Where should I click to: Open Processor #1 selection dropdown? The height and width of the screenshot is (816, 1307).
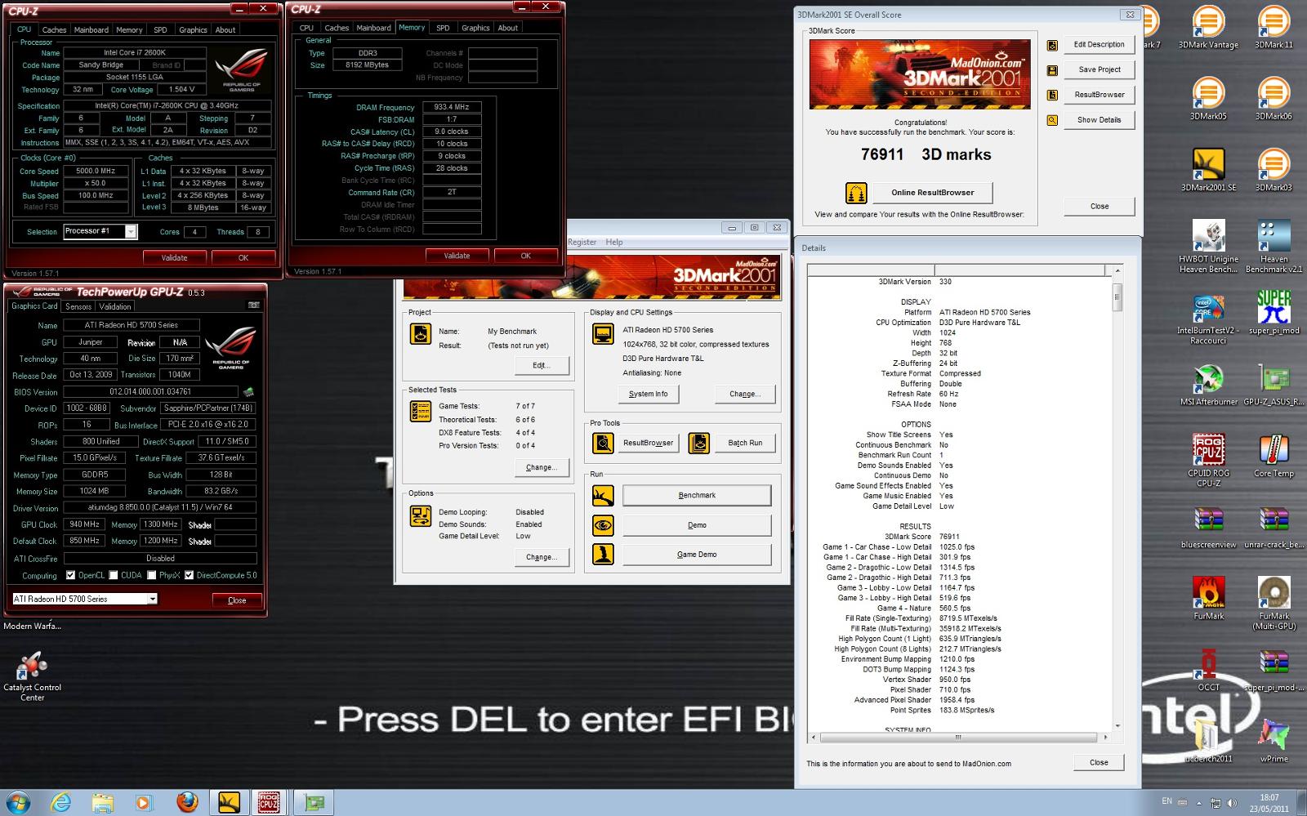pos(131,232)
